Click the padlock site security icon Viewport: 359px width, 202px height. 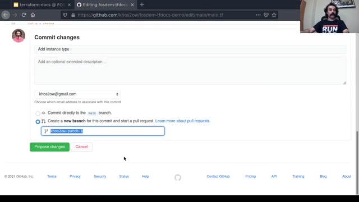point(73,15)
